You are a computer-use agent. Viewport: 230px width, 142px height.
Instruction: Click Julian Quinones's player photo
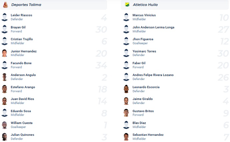click(x=5, y=137)
